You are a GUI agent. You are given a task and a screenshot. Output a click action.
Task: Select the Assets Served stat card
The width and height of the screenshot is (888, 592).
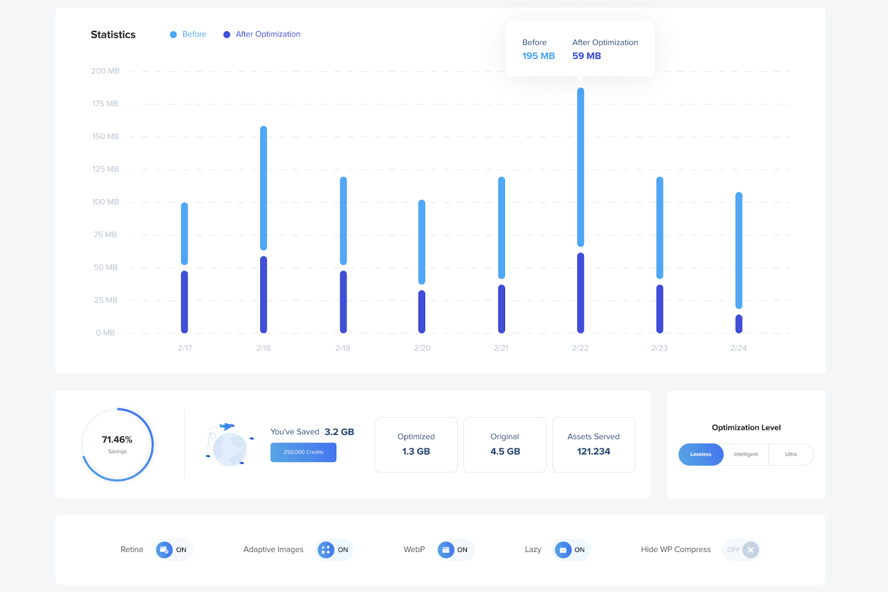tap(593, 444)
